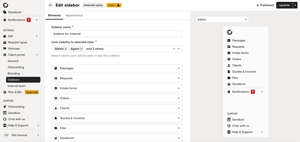Click the Statuses flag icon
This screenshot has height=142, width=300.
click(5, 49)
